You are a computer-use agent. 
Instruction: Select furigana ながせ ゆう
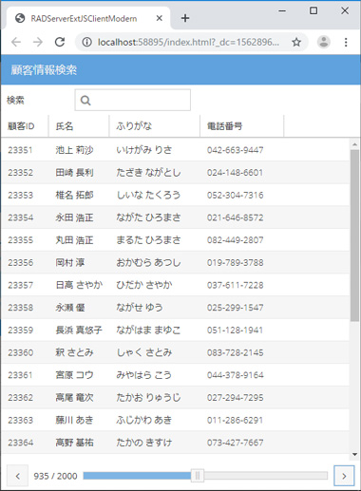(x=140, y=307)
